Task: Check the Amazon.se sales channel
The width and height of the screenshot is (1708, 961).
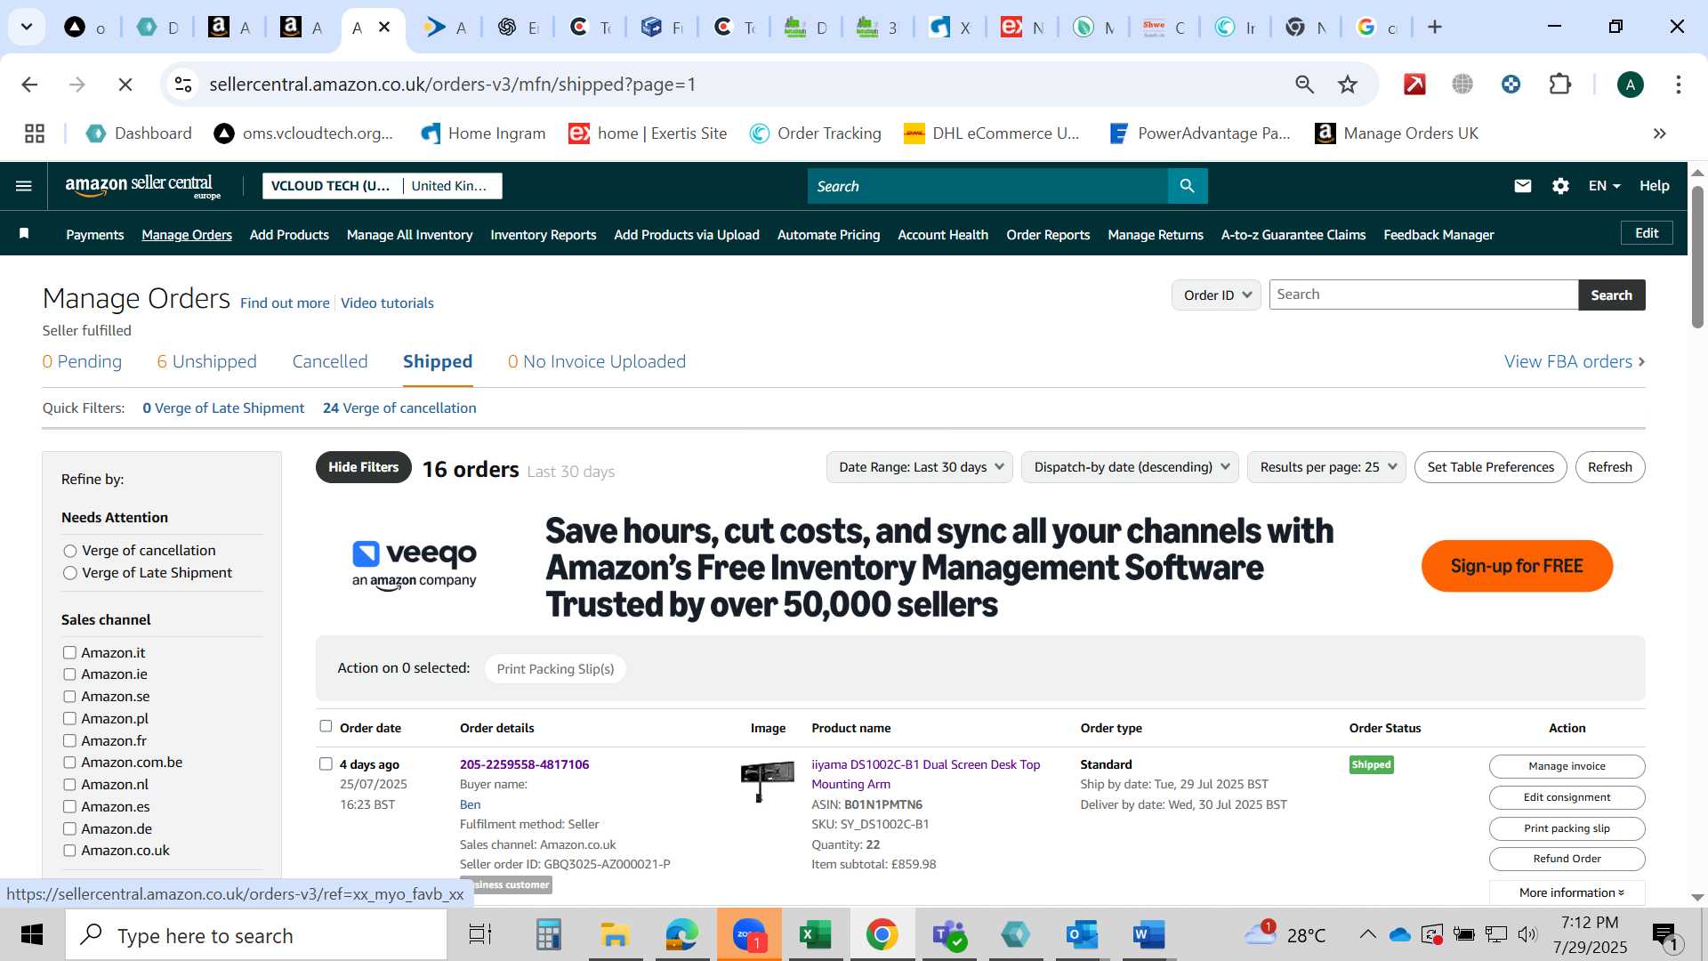Action: [x=69, y=697]
